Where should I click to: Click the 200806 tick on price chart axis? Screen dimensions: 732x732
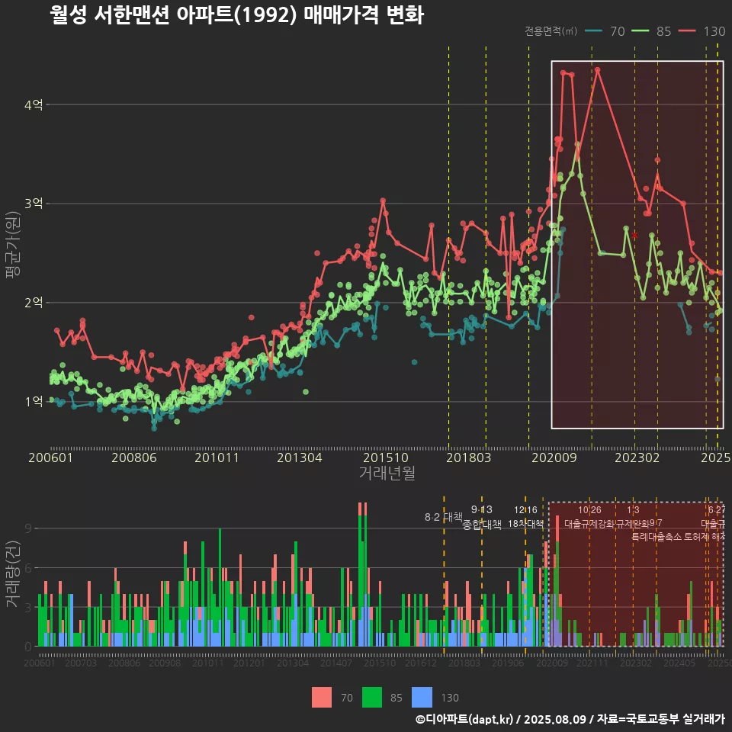tap(134, 457)
